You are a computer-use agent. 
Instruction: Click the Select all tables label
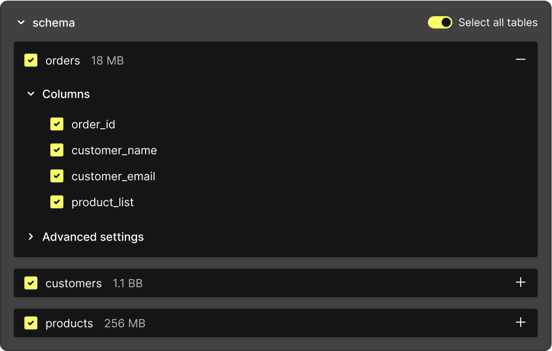pyautogui.click(x=498, y=23)
